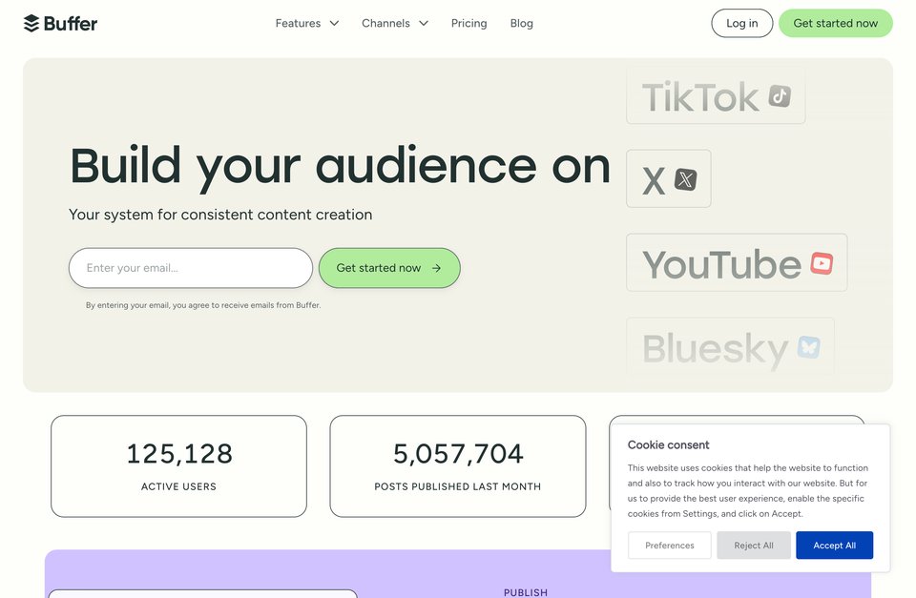Click the Build your audience on headline
The width and height of the screenshot is (916, 598).
tap(340, 168)
